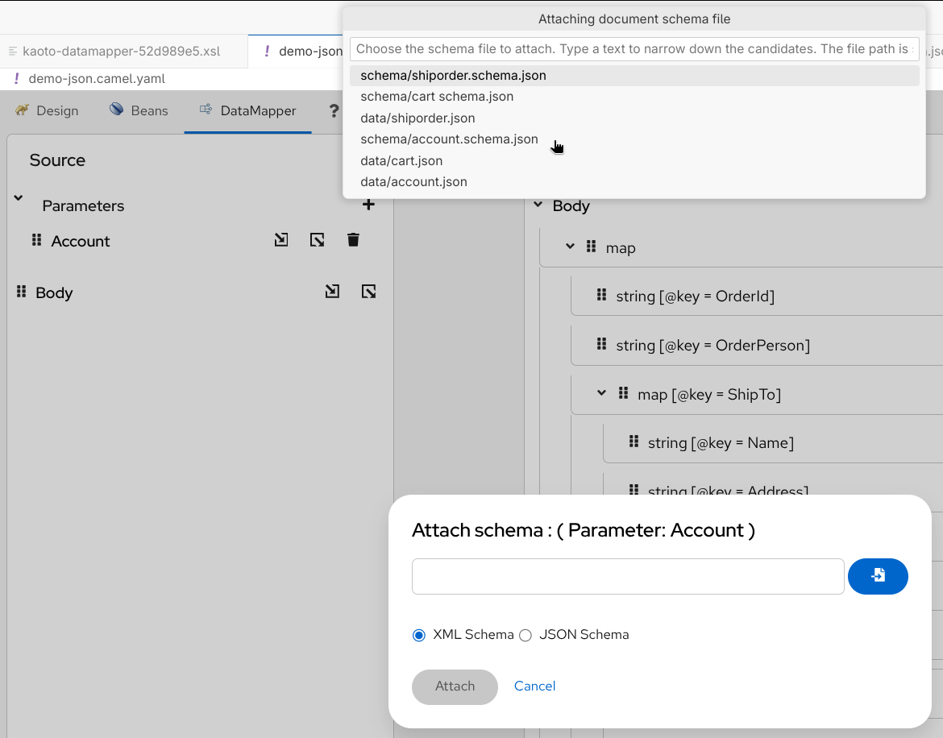Collapse the map node in the Body tree
The height and width of the screenshot is (738, 943).
click(571, 247)
